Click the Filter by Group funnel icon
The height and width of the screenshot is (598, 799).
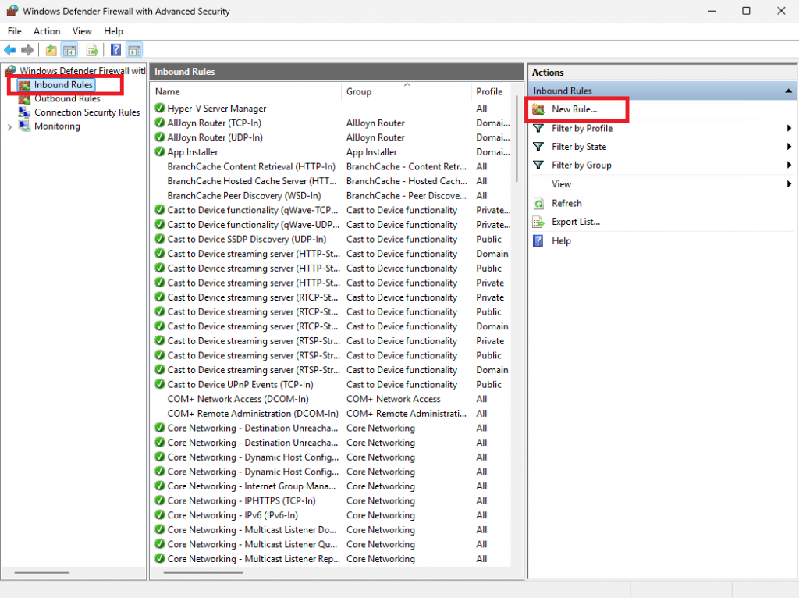click(x=538, y=166)
